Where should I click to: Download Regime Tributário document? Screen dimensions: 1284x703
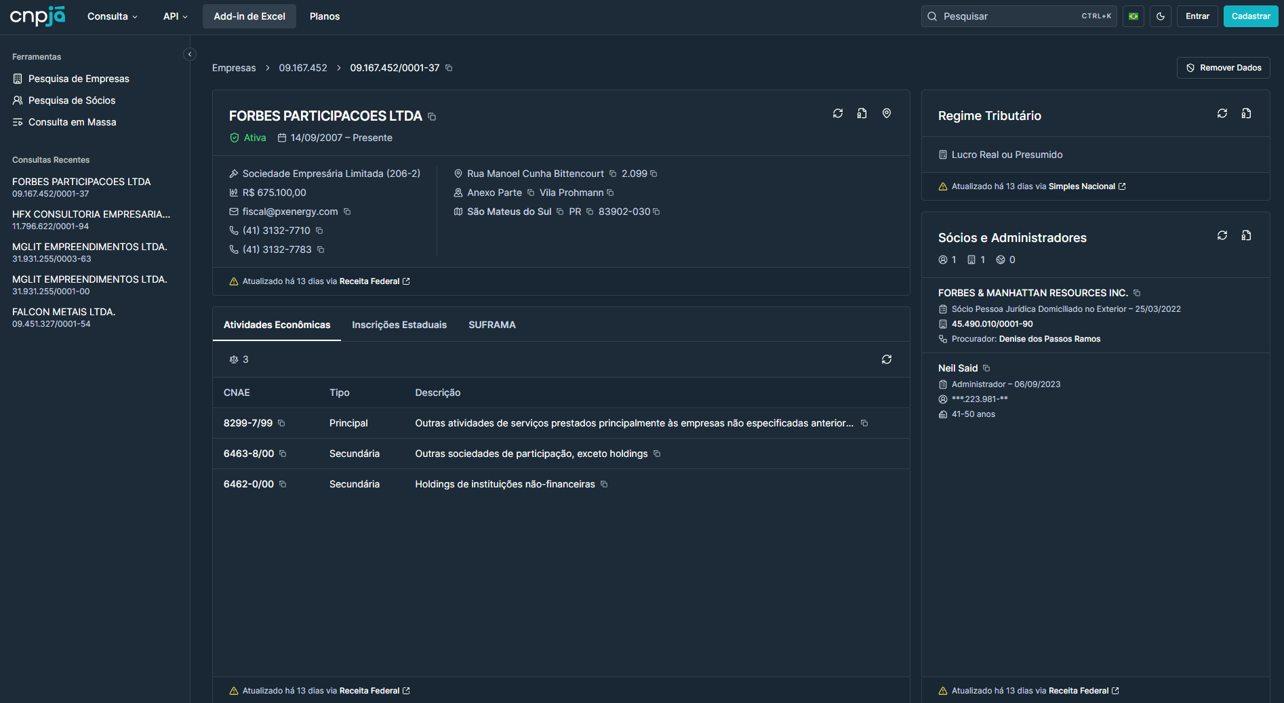[1246, 113]
